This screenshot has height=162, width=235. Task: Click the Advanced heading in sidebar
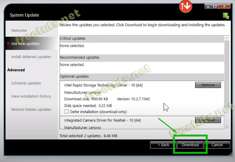(x=16, y=70)
